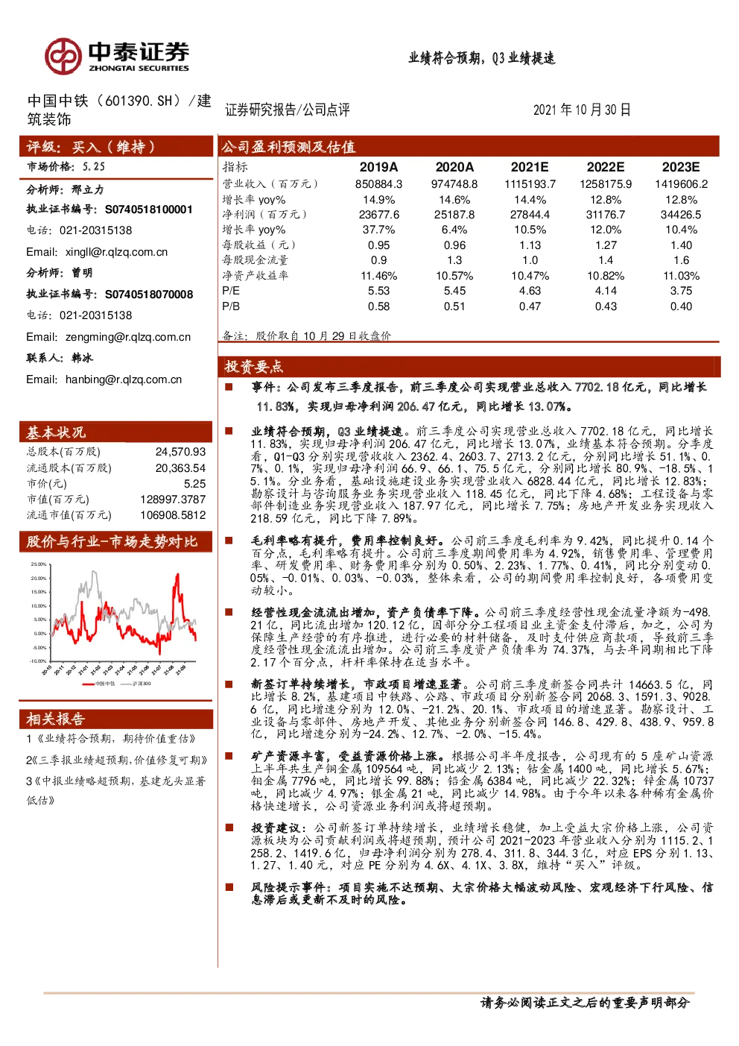The height and width of the screenshot is (1046, 739).
Task: Click the 2019A column header
Action: (x=378, y=167)
